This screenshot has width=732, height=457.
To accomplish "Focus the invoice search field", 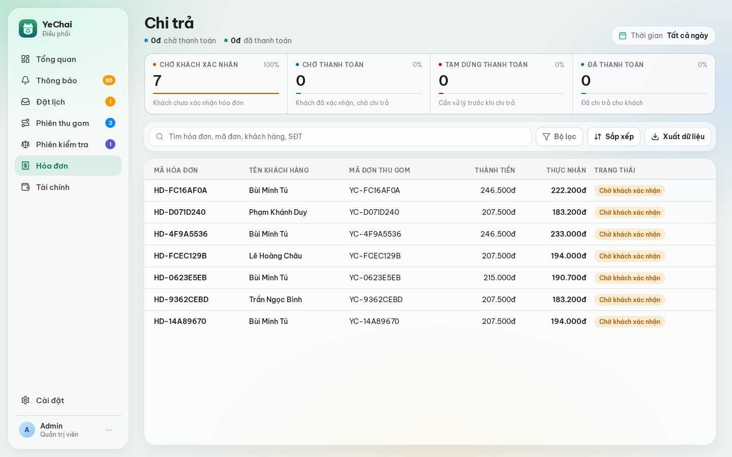I will (340, 137).
